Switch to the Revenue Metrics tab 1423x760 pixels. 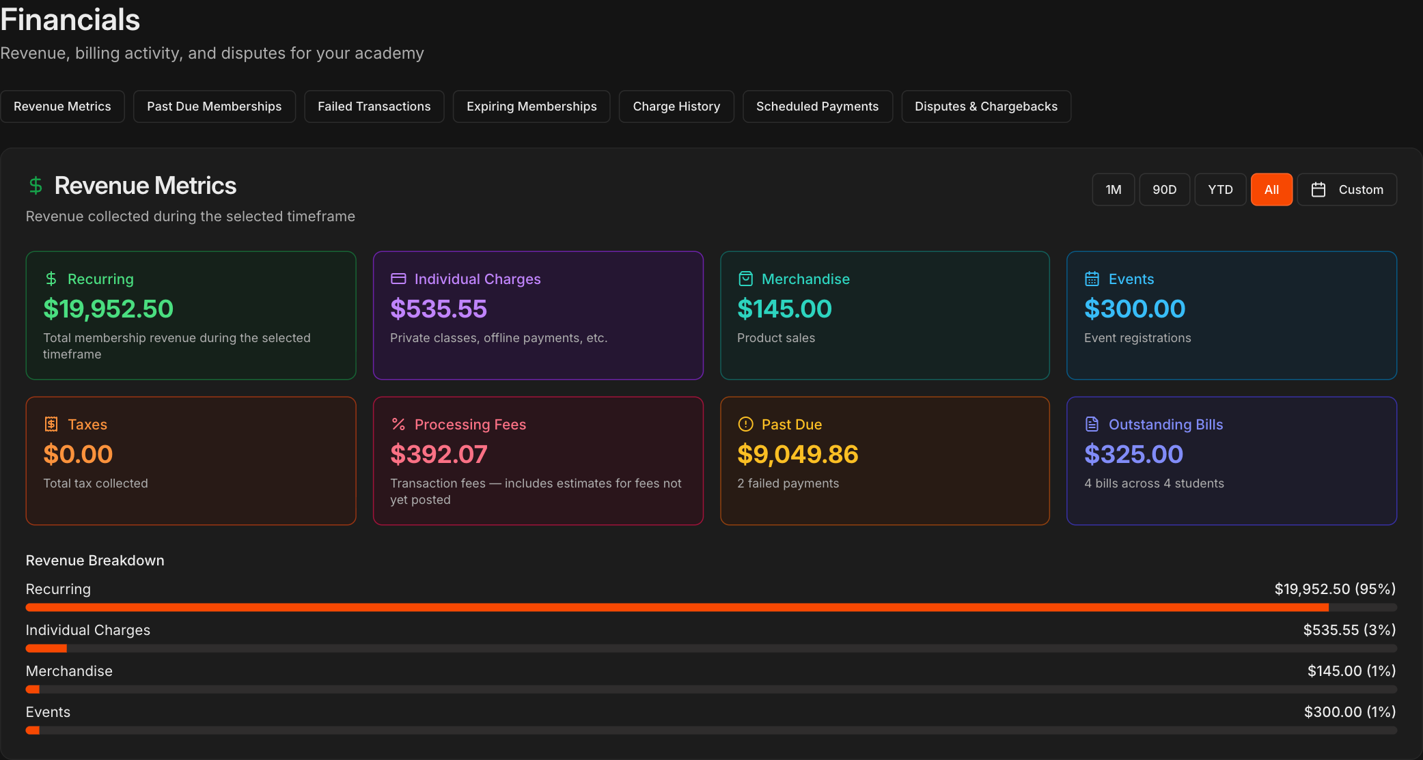pyautogui.click(x=62, y=107)
